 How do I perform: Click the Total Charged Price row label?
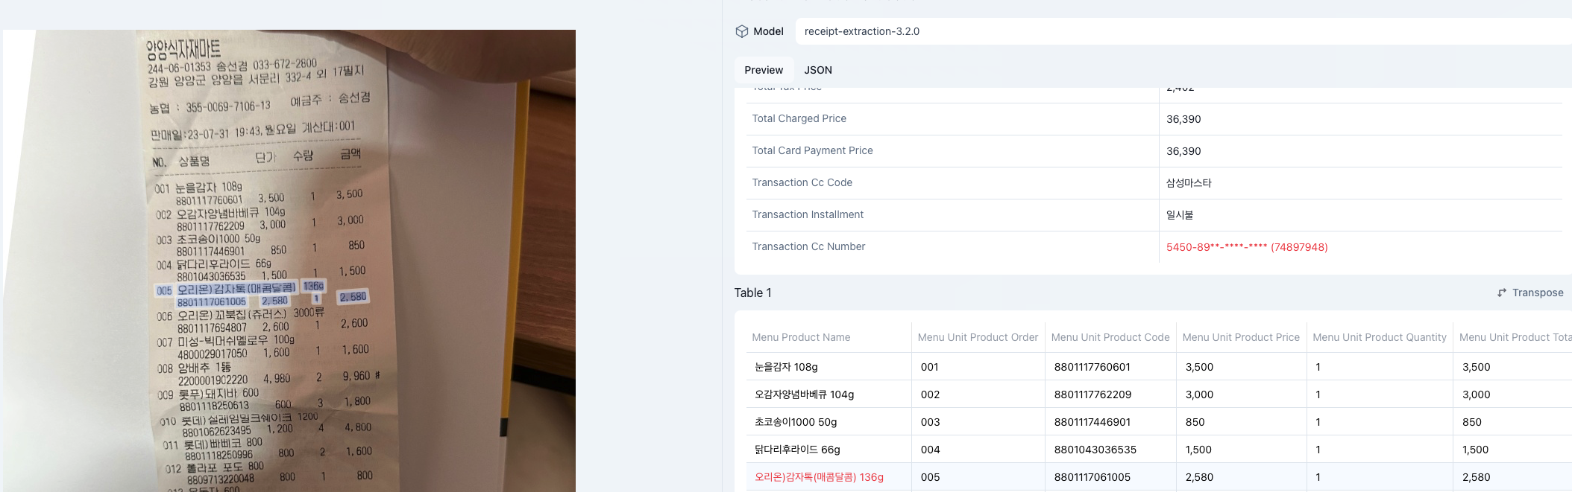click(799, 119)
